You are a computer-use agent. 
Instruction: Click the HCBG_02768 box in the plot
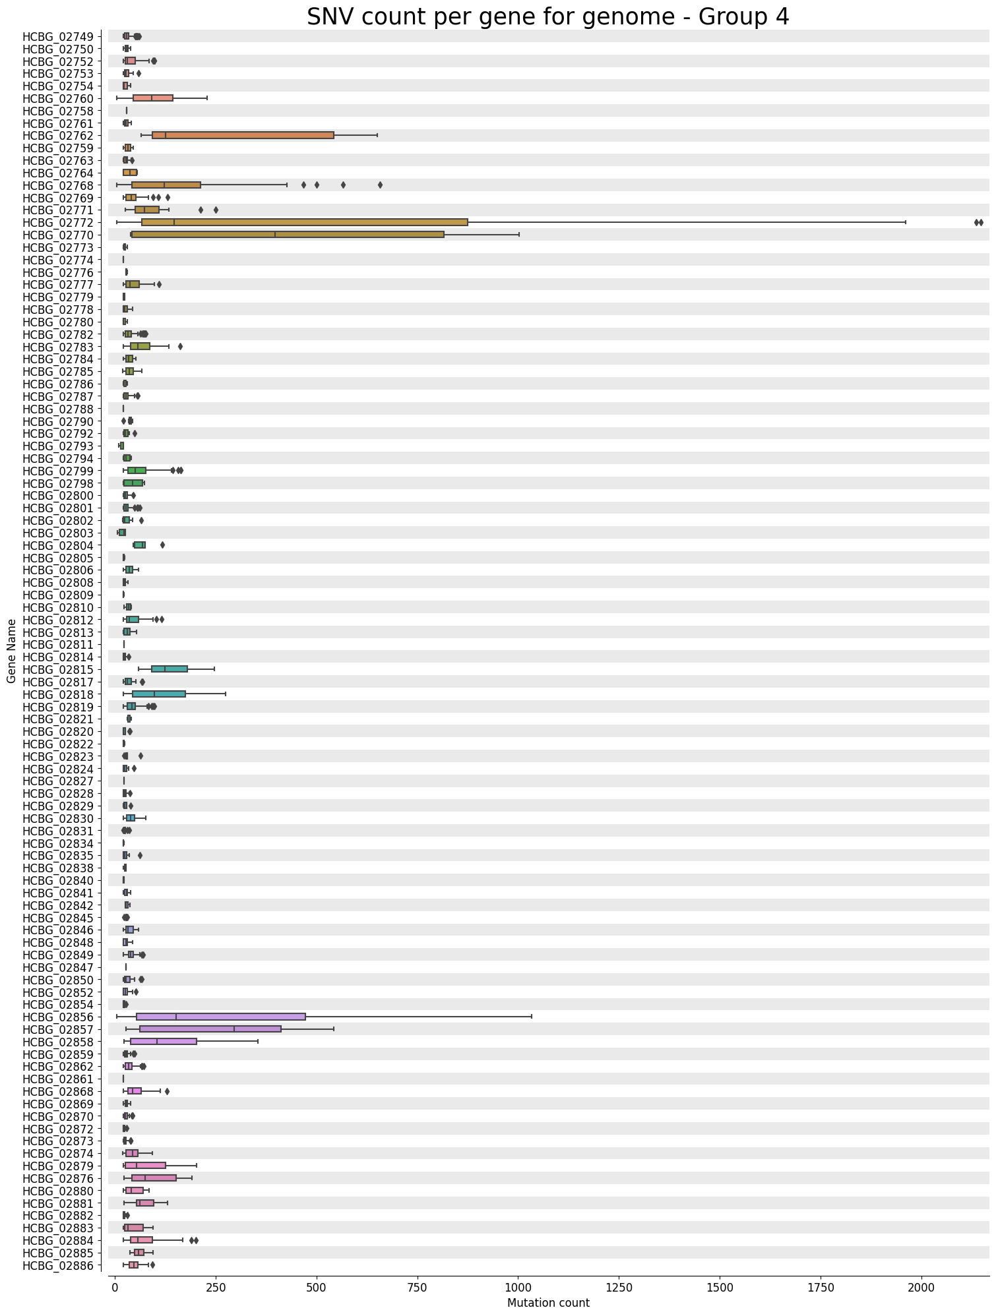tap(166, 185)
